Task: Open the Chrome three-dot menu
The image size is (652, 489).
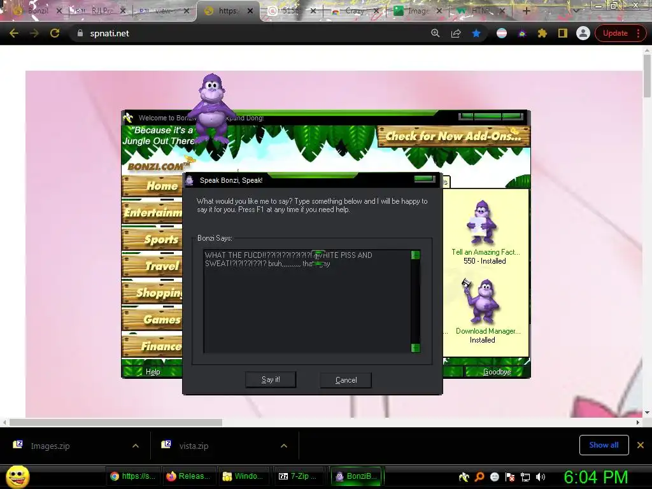Action: [x=638, y=33]
